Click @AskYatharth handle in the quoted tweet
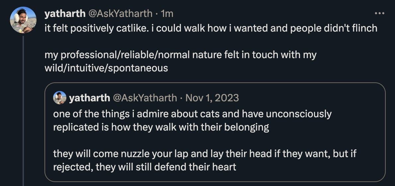 tap(145, 98)
